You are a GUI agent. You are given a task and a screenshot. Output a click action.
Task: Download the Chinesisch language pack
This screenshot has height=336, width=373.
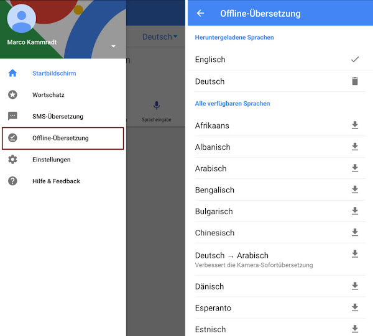click(x=355, y=232)
